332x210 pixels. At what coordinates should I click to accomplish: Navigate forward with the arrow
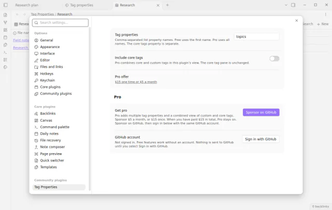pyautogui.click(x=24, y=14)
